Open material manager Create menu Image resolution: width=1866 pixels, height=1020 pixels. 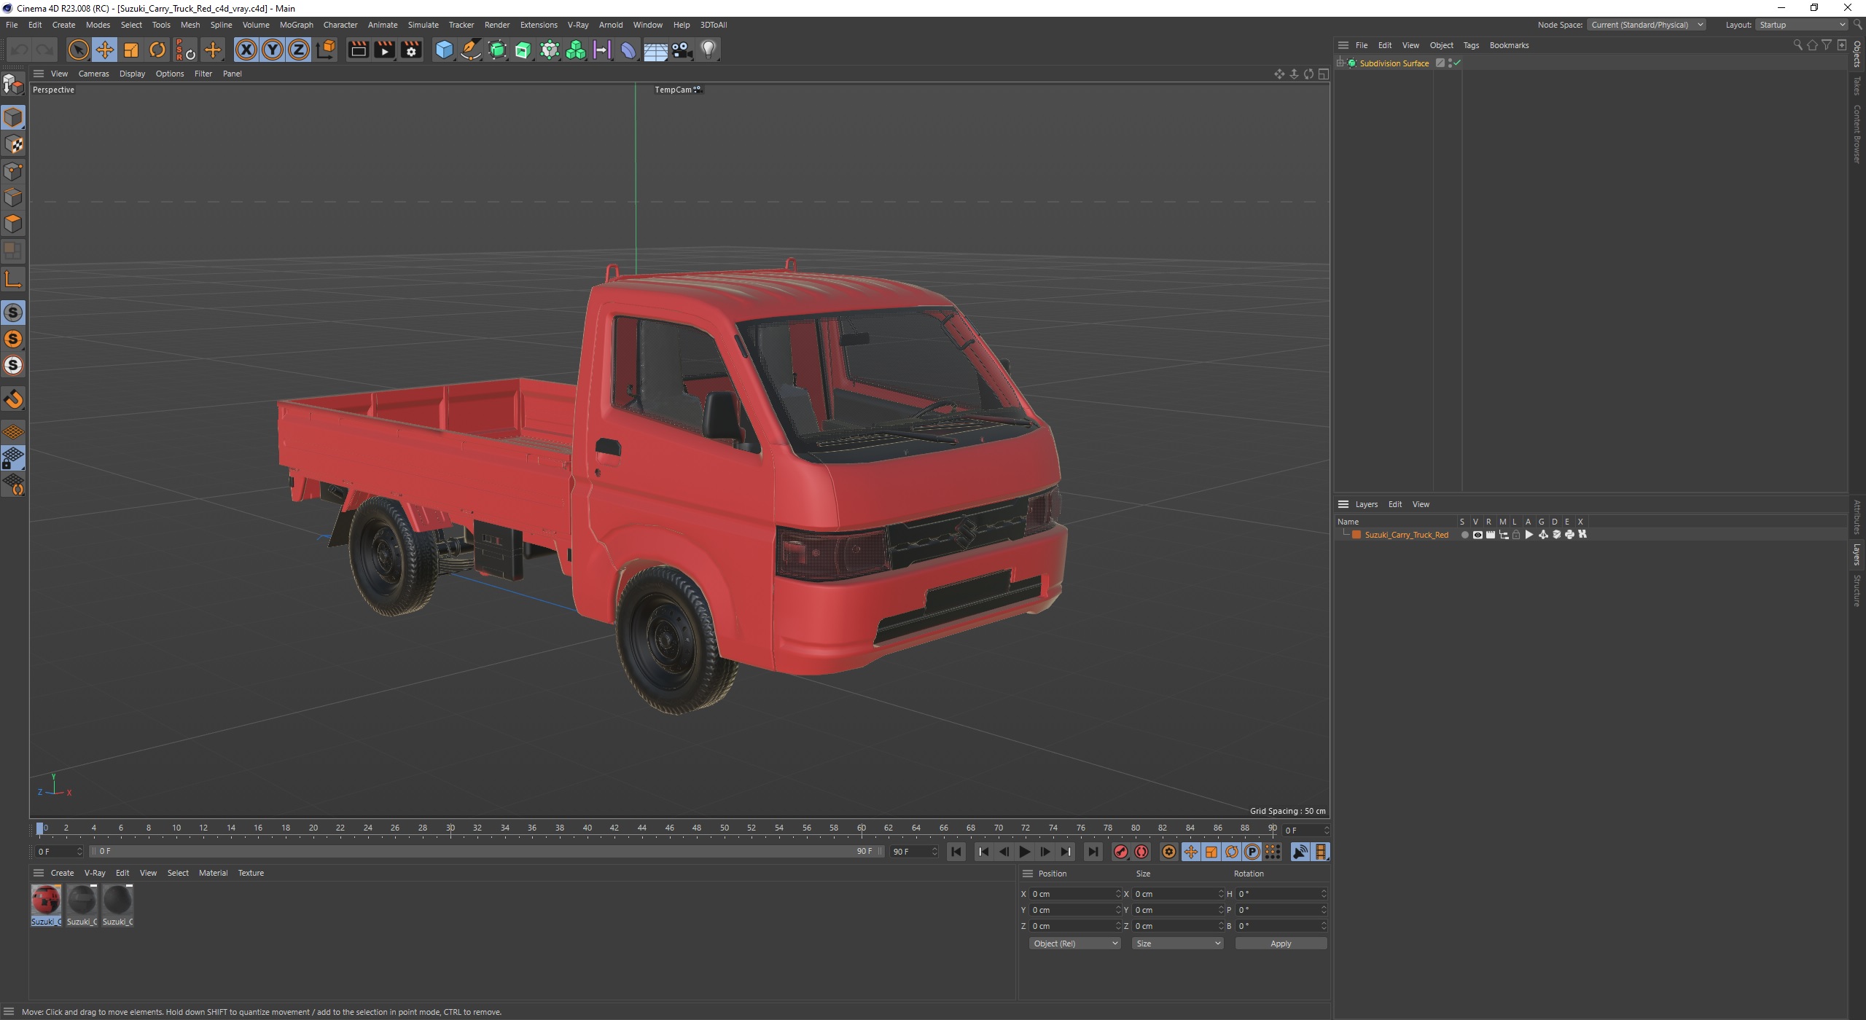click(x=62, y=873)
